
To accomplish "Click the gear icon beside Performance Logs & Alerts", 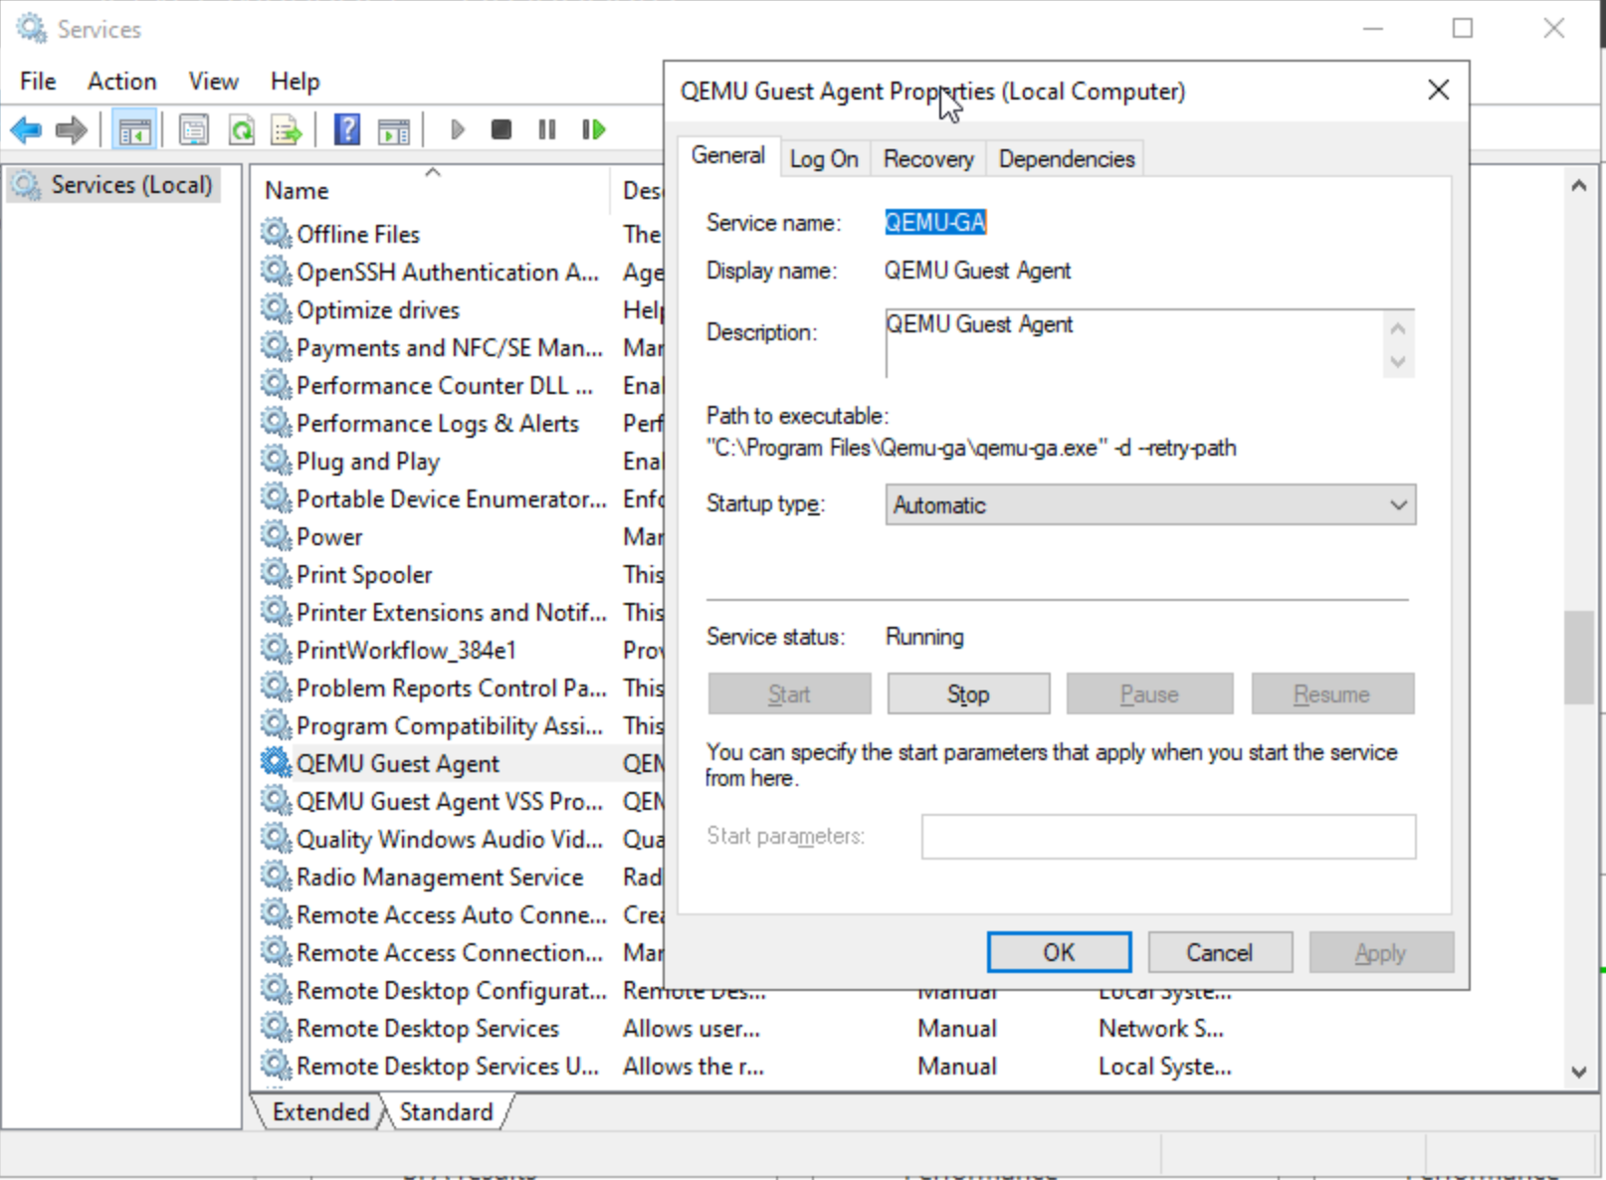I will [x=276, y=423].
